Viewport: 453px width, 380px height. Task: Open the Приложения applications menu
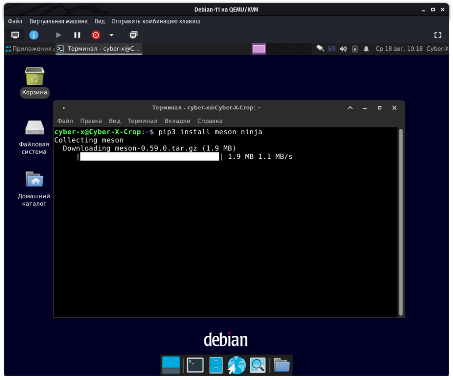(x=29, y=49)
